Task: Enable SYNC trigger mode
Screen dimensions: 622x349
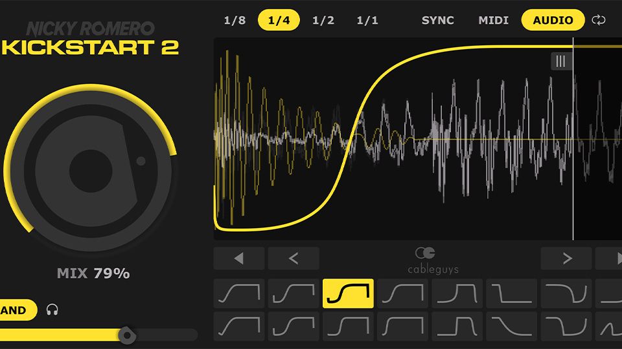Action: click(438, 20)
